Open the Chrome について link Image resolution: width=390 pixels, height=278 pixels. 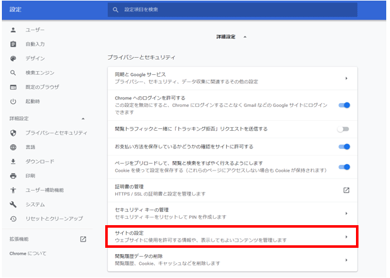[28, 253]
